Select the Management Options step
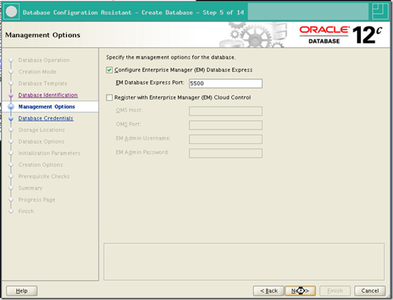 coord(47,107)
